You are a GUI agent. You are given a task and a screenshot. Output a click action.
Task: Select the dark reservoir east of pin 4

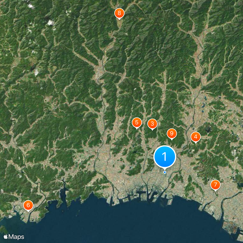click(209, 129)
